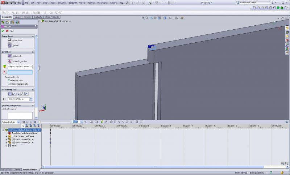The width and height of the screenshot is (290, 175).
Task: Select the Expression (fx) force function icon
Action: tap(22, 94)
